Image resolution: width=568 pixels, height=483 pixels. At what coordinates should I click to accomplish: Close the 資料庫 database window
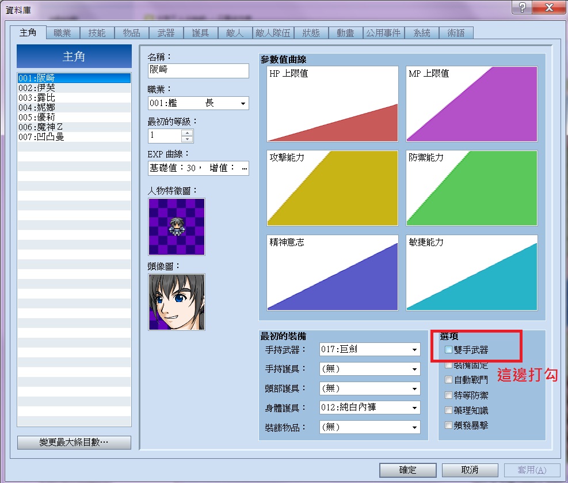549,7
